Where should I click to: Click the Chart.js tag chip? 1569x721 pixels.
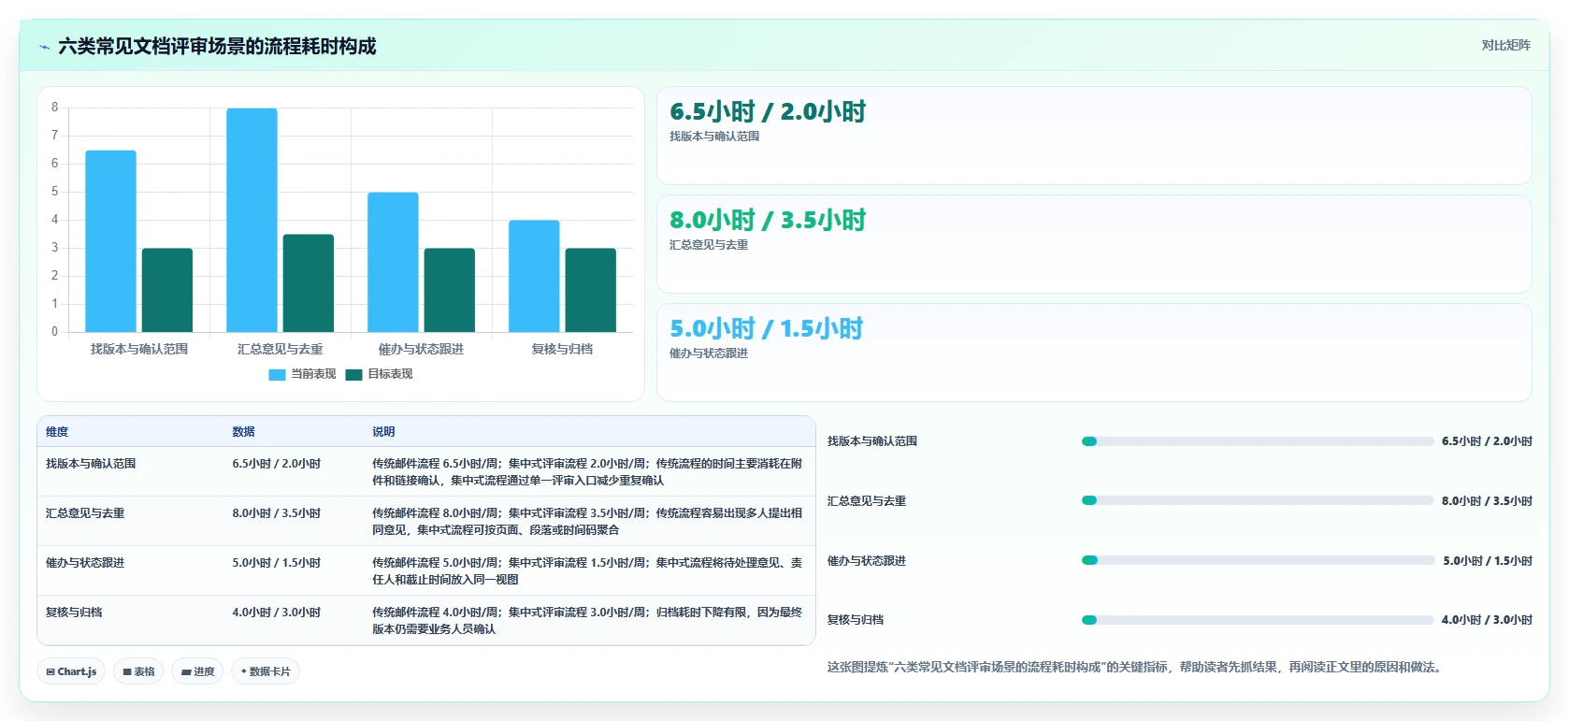click(71, 671)
